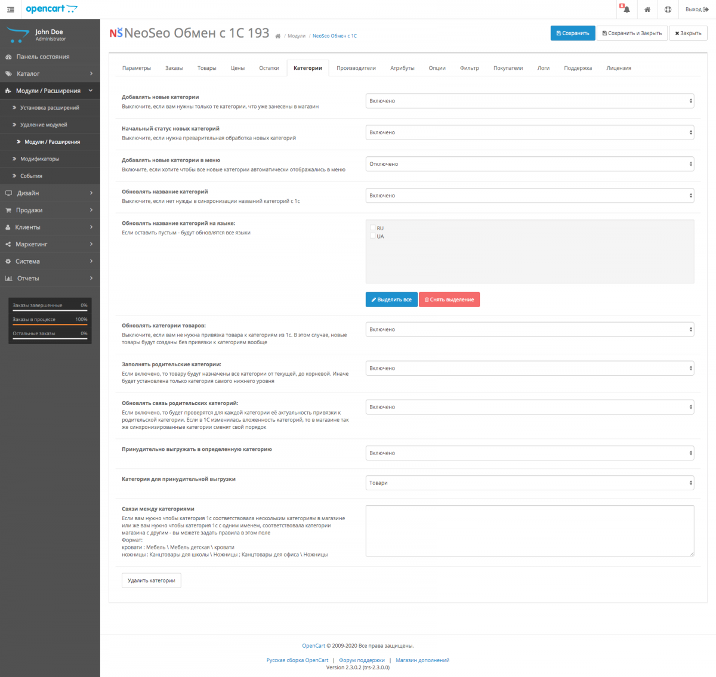Switch to the Логи tab
The image size is (716, 677).
coord(544,68)
